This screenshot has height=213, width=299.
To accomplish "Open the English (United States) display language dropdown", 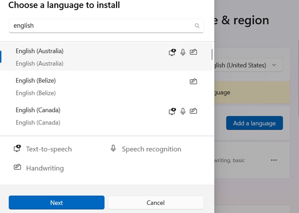I will [x=249, y=65].
